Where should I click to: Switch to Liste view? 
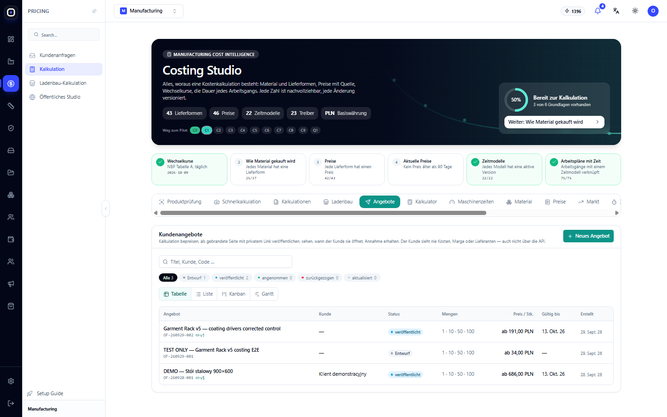(204, 294)
